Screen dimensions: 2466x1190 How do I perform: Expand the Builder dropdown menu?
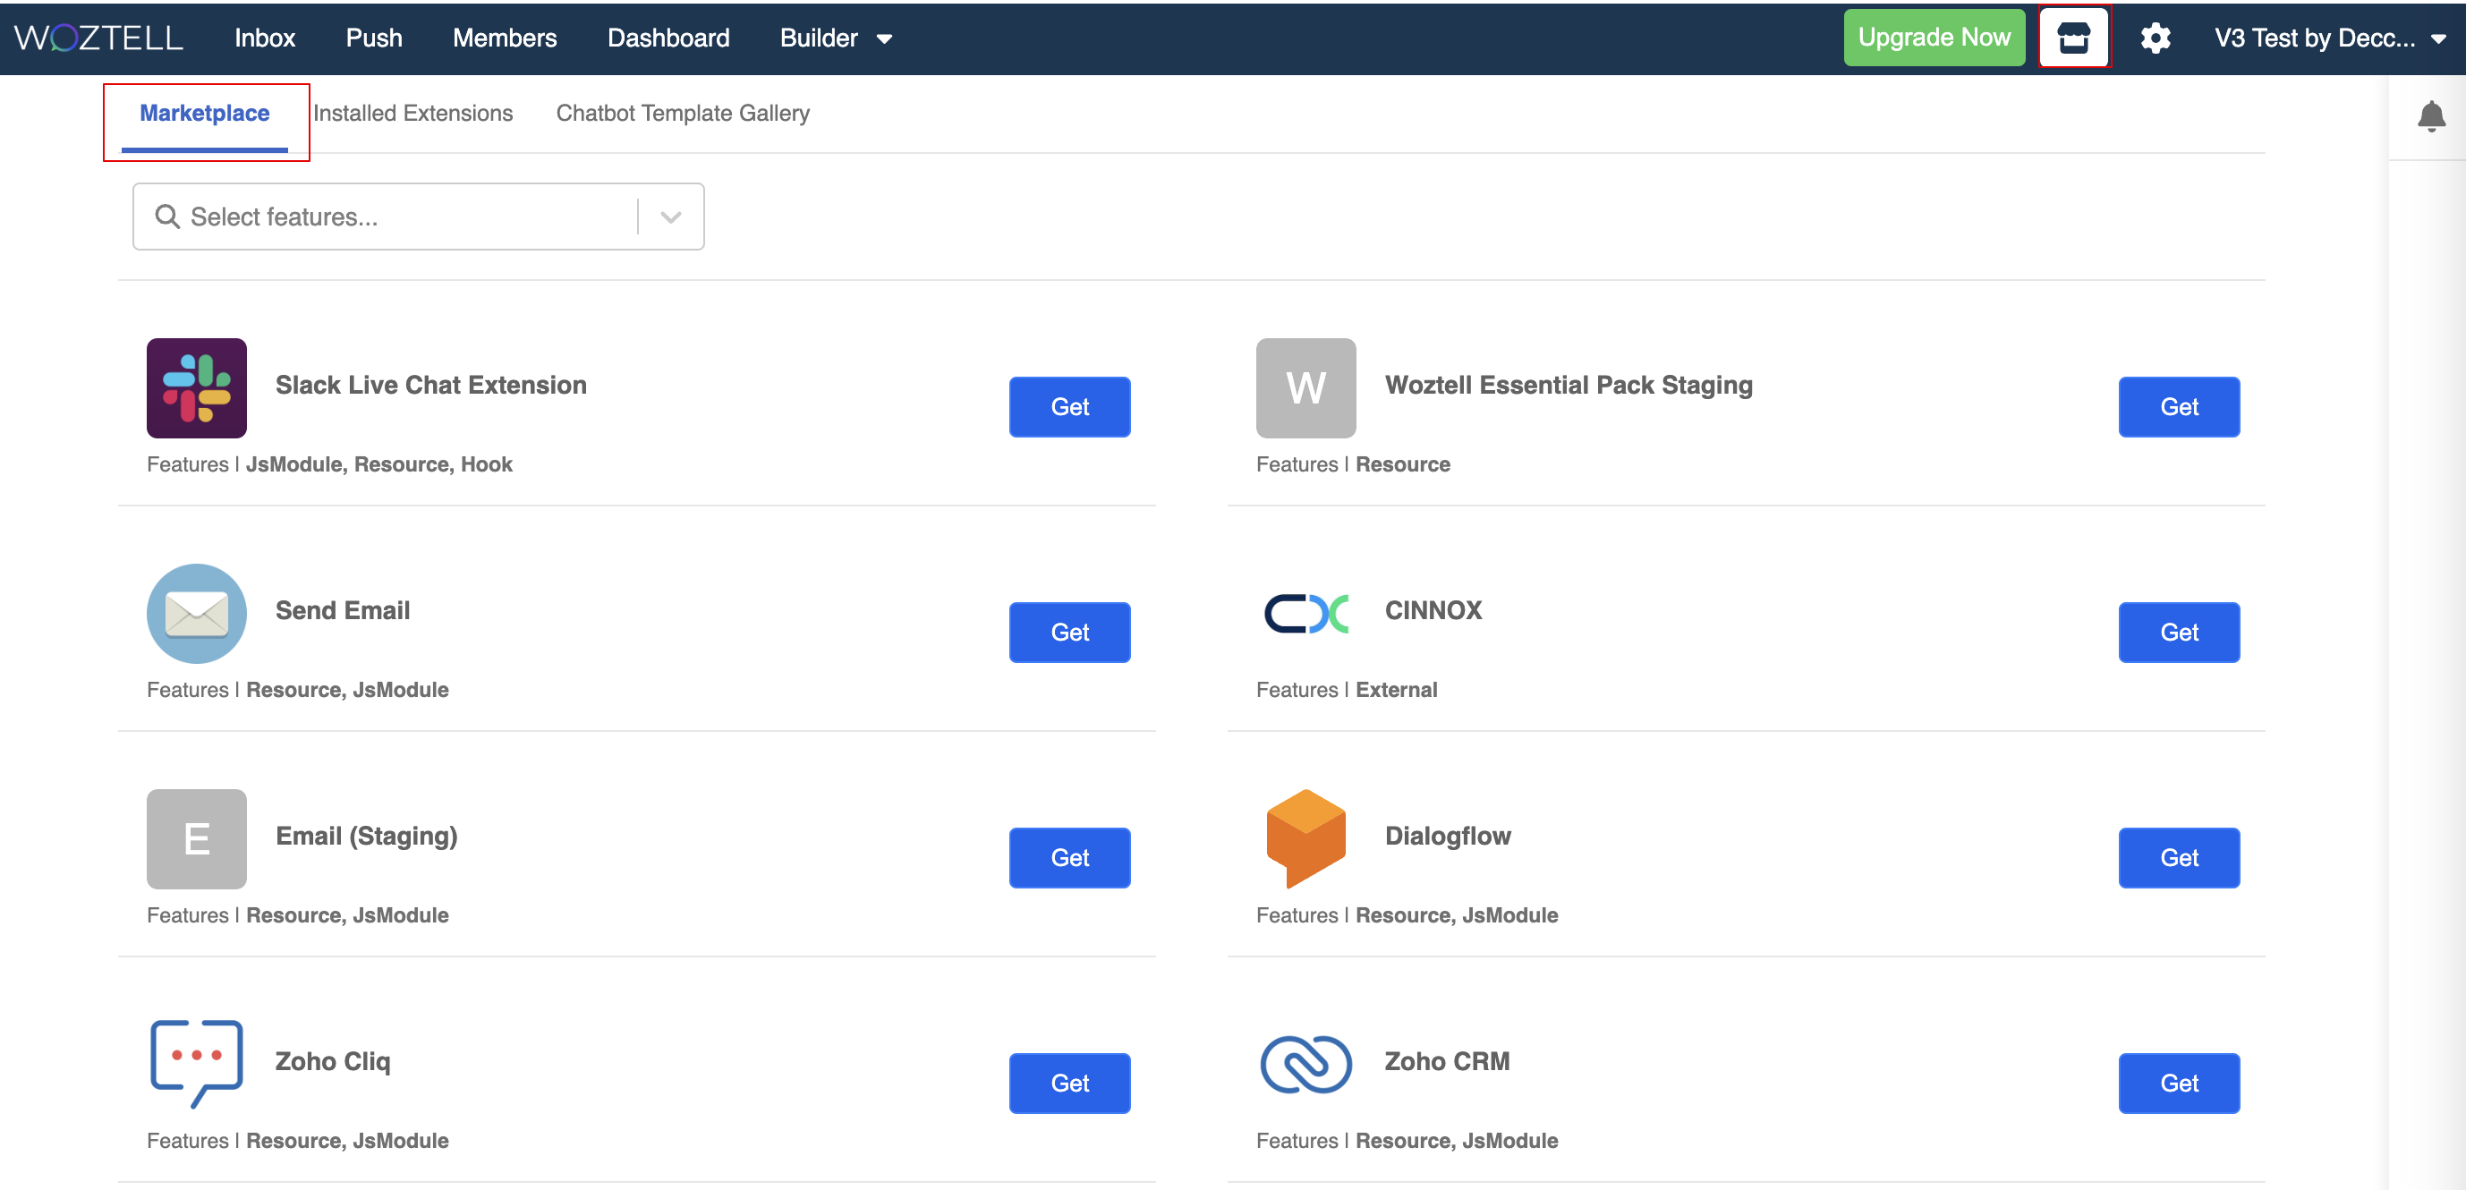click(x=835, y=38)
